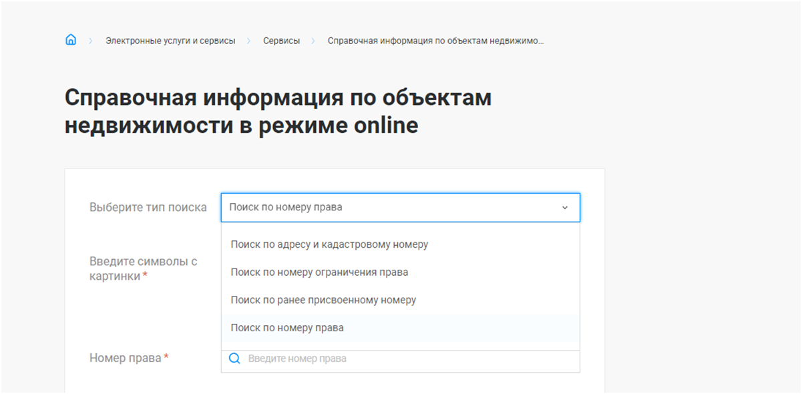Open "Электронные услуги и сервисы" breadcrumb link
Image resolution: width=802 pixels, height=394 pixels.
coord(170,41)
